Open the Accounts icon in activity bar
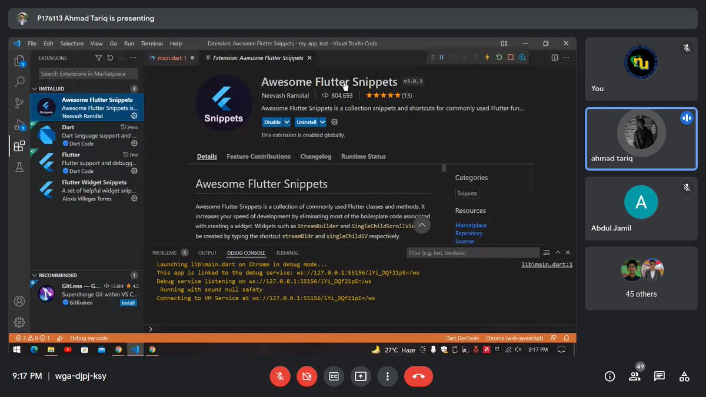This screenshot has width=706, height=397. [x=19, y=301]
